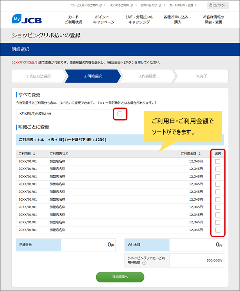Open the 各種お申し込み・購入 menu
Image resolution: width=240 pixels, height=291 pixels.
(177, 20)
